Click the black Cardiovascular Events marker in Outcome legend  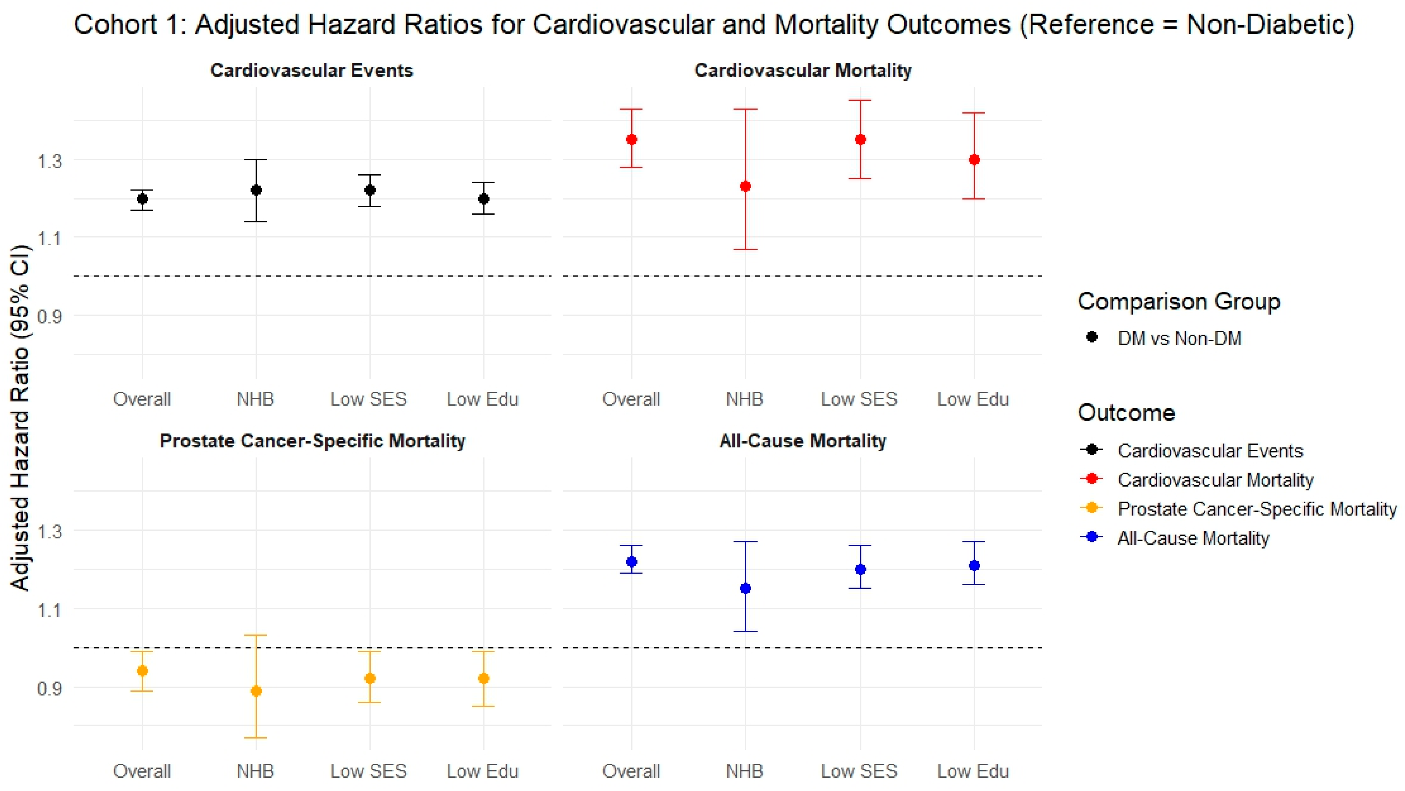click(x=1091, y=450)
